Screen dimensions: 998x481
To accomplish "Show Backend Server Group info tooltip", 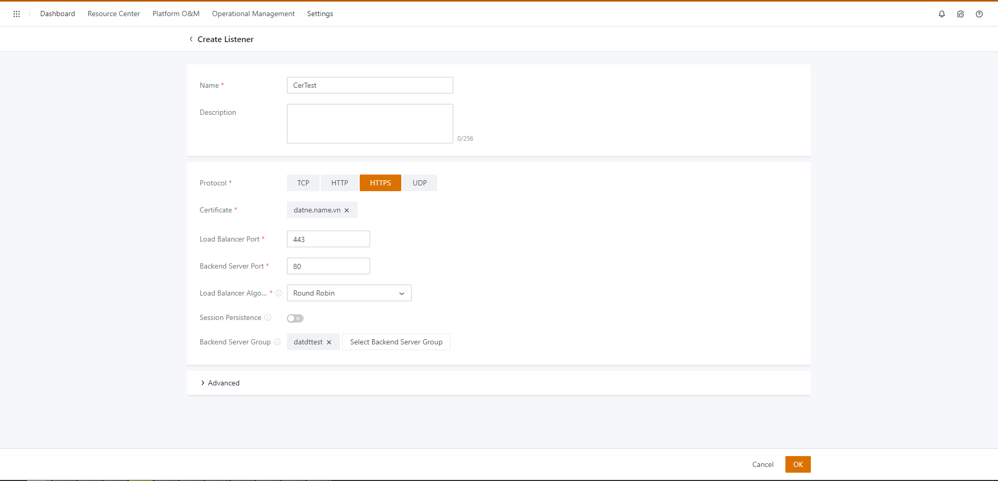I will coord(277,342).
